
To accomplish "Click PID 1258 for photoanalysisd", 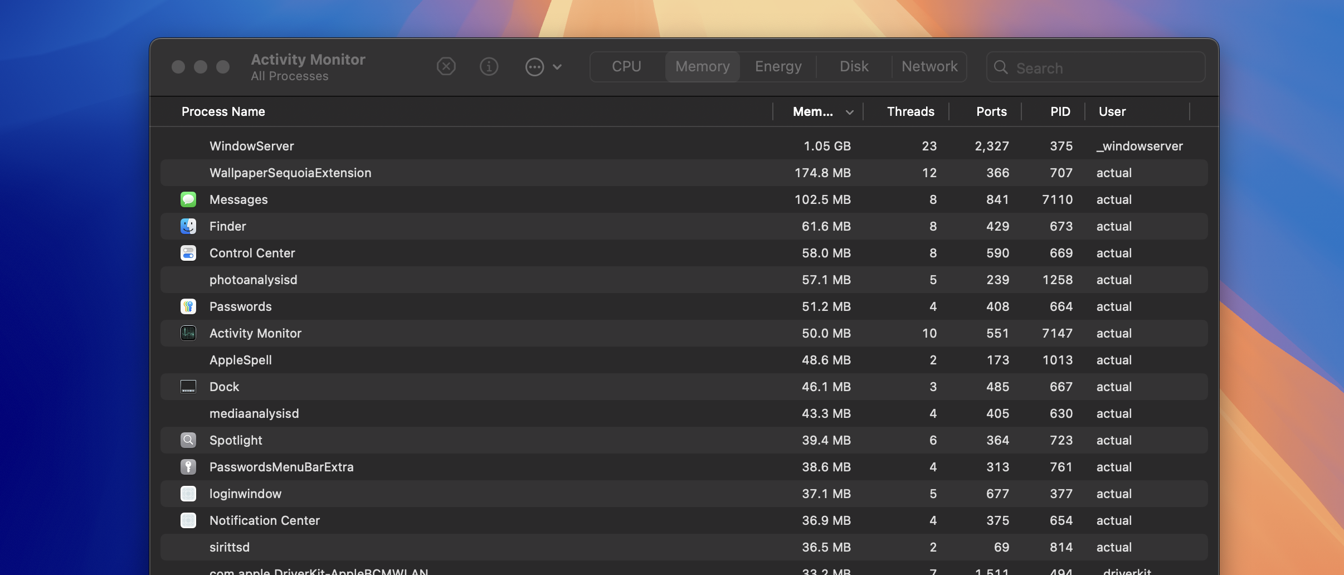I will coord(1058,280).
